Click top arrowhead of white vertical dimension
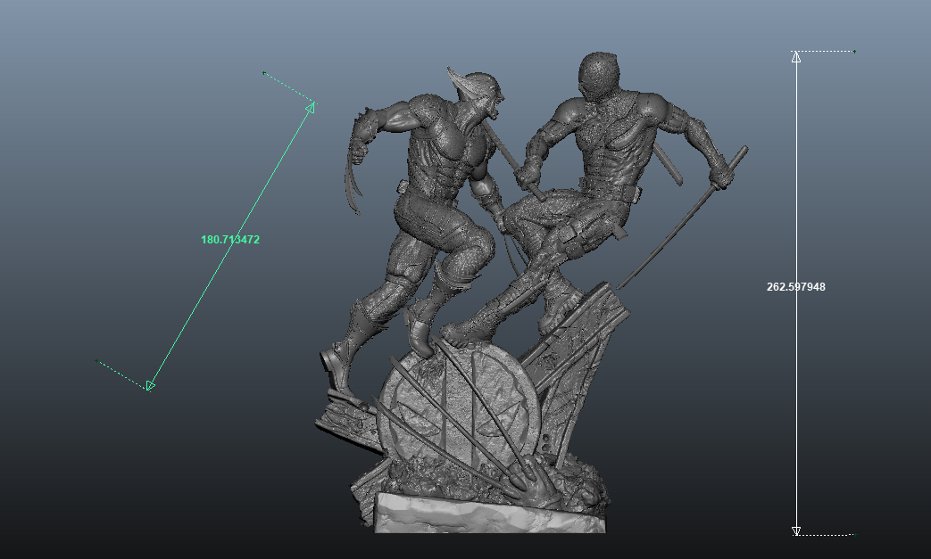931x559 pixels. (796, 57)
